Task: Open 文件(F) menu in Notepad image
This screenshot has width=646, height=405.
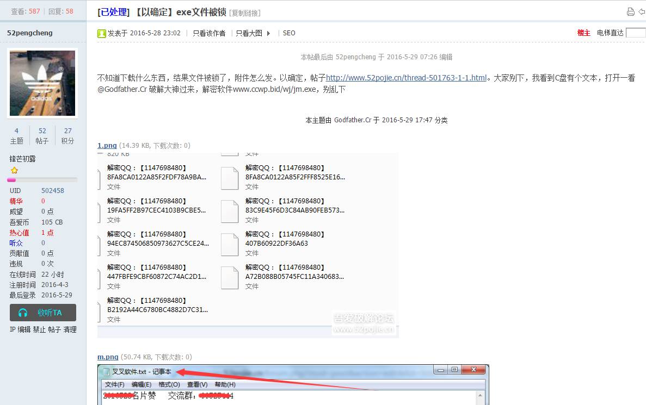Action: [x=114, y=384]
